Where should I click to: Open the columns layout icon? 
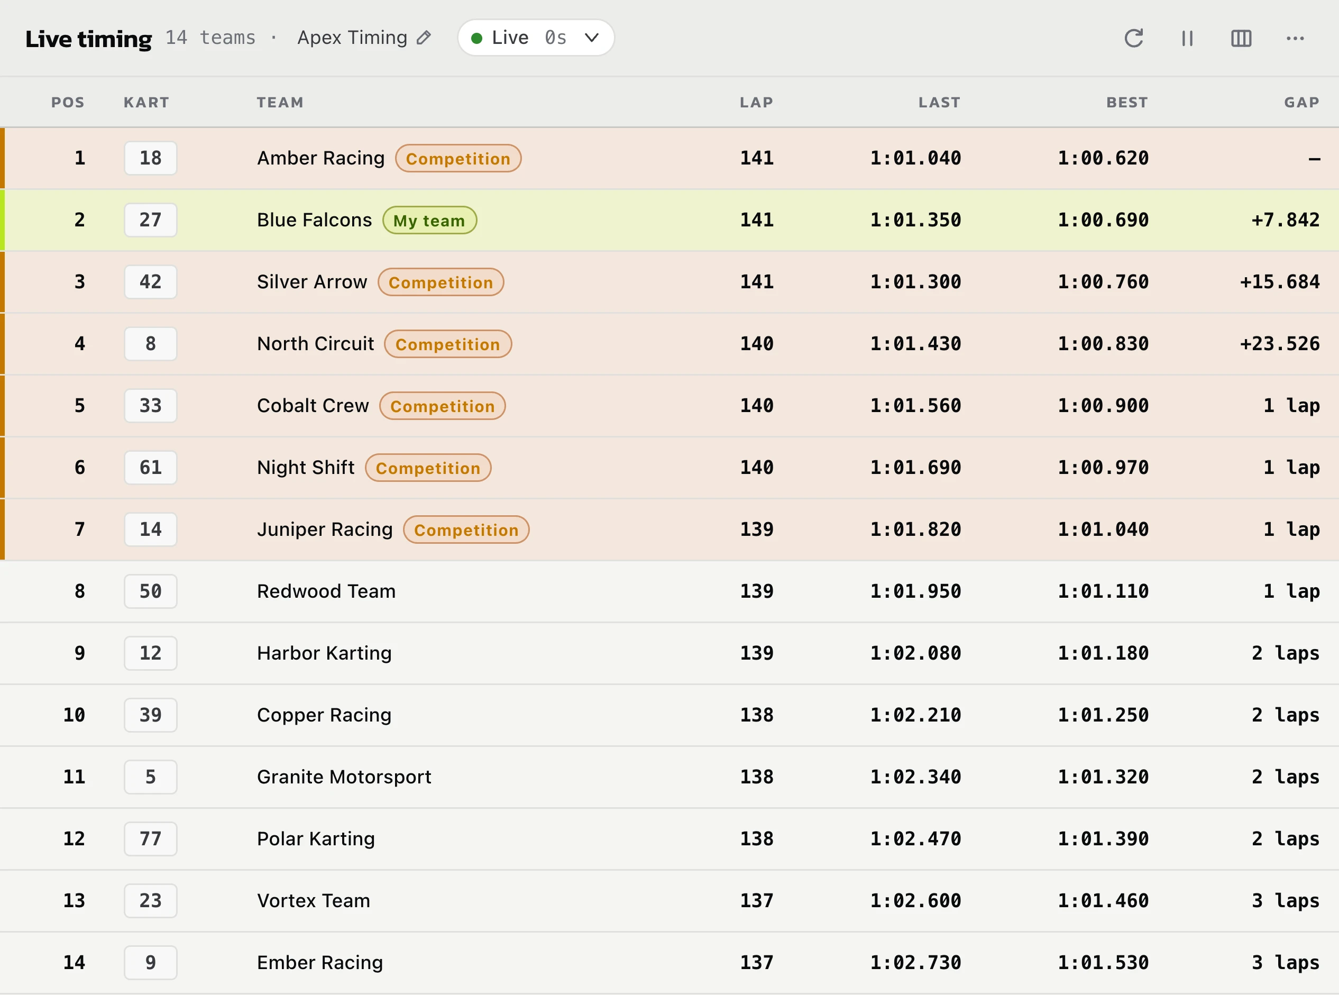click(x=1241, y=38)
